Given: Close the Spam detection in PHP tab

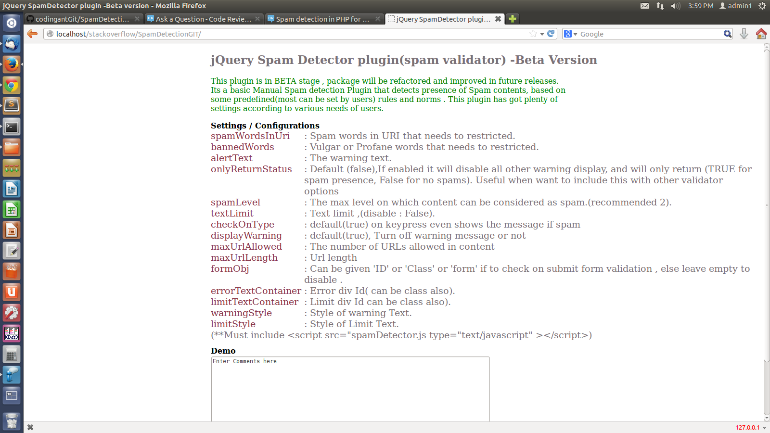Looking at the screenshot, I should click(x=378, y=19).
